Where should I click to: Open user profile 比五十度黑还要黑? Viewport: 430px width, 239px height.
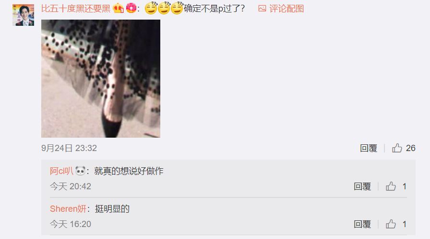(76, 9)
